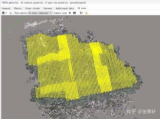Go to the Surveys tab
The height and width of the screenshot is (119, 160).
click(x=48, y=8)
